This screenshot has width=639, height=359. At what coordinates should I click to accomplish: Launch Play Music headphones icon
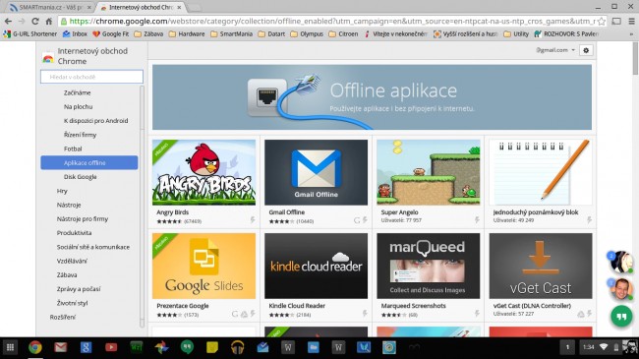tap(237, 347)
